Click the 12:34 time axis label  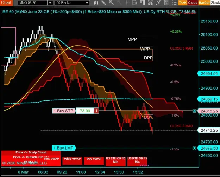tap(100, 172)
